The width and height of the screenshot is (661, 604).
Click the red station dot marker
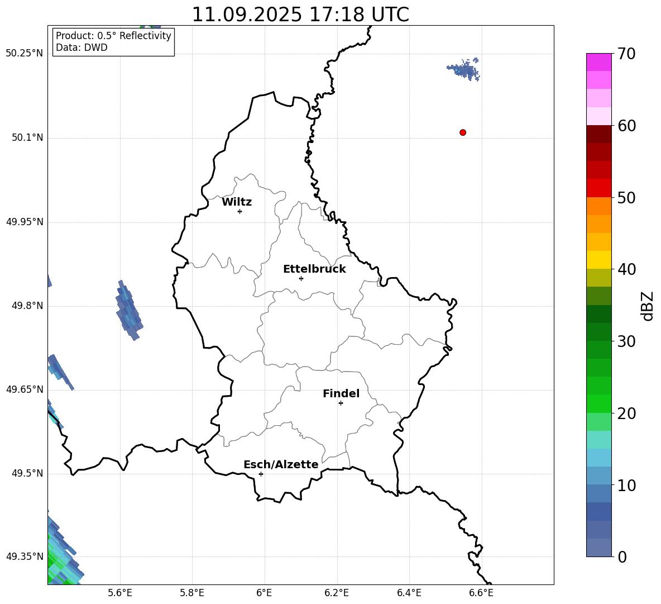[463, 132]
